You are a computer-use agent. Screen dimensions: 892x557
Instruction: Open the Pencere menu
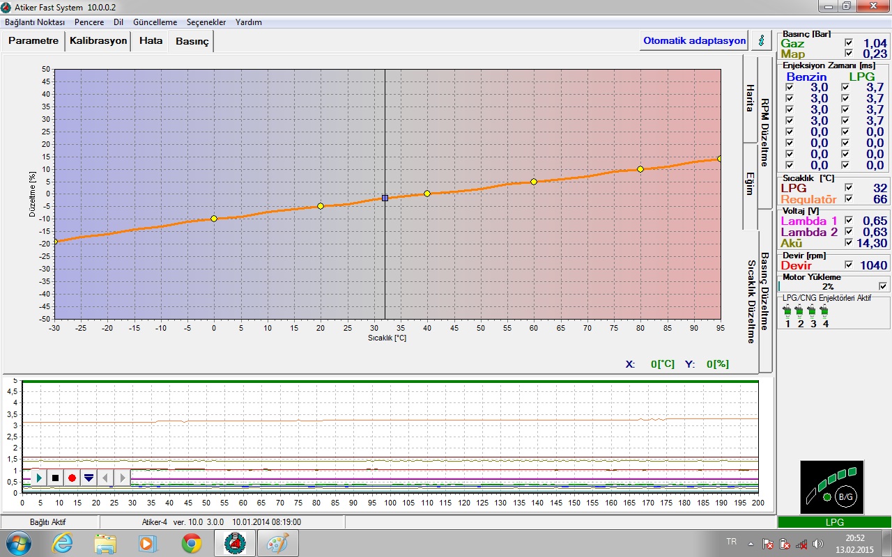coord(89,22)
